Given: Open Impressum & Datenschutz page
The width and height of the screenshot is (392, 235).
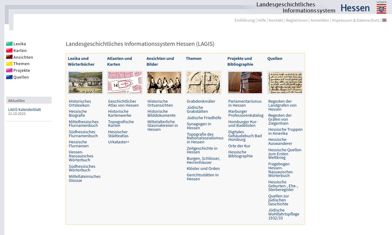Looking at the screenshot, I should (356, 20).
